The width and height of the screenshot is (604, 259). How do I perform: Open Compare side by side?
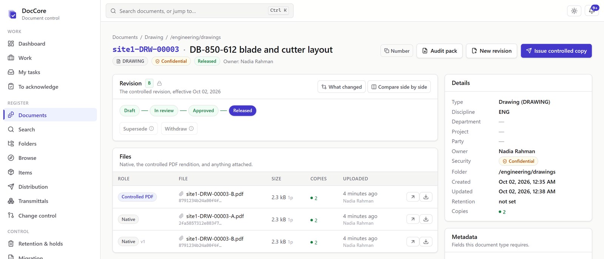[x=399, y=87]
